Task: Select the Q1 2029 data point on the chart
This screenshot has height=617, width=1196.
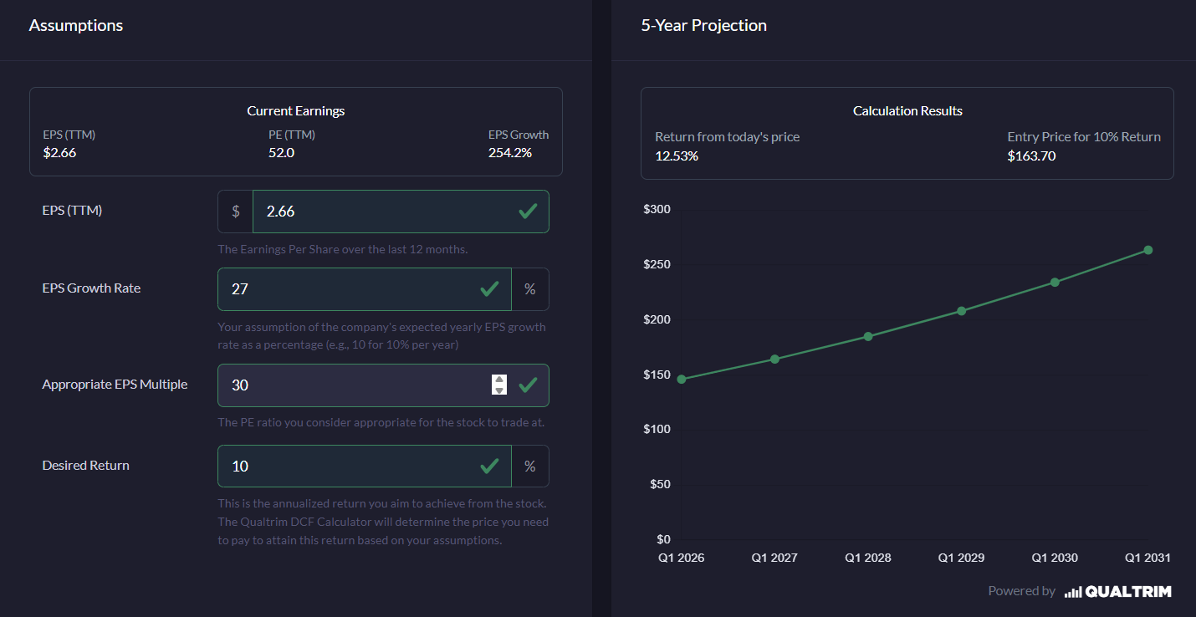Action: click(962, 311)
